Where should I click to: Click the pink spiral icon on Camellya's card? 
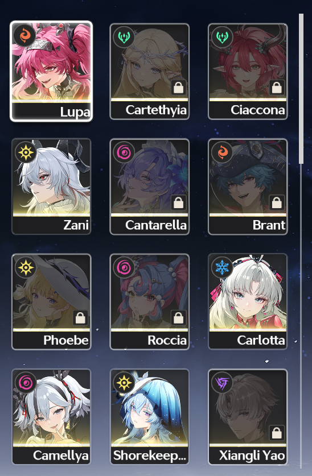[x=26, y=382]
